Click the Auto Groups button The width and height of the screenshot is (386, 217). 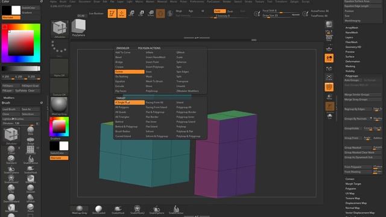(x=353, y=80)
